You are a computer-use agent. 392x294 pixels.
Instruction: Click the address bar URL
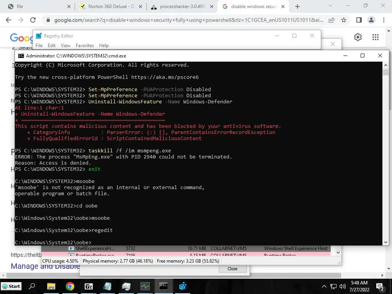189,20
